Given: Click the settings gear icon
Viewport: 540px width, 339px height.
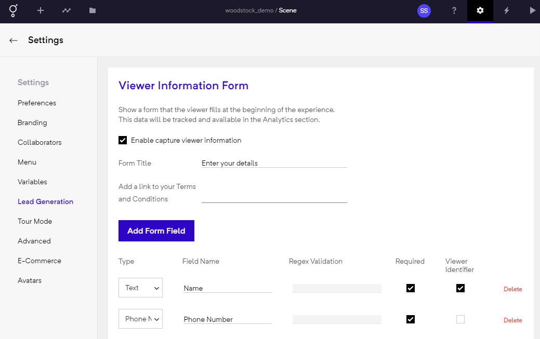Looking at the screenshot, I should [x=480, y=10].
